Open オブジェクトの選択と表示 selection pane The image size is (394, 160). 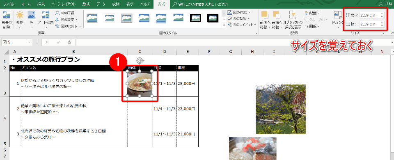293,20
